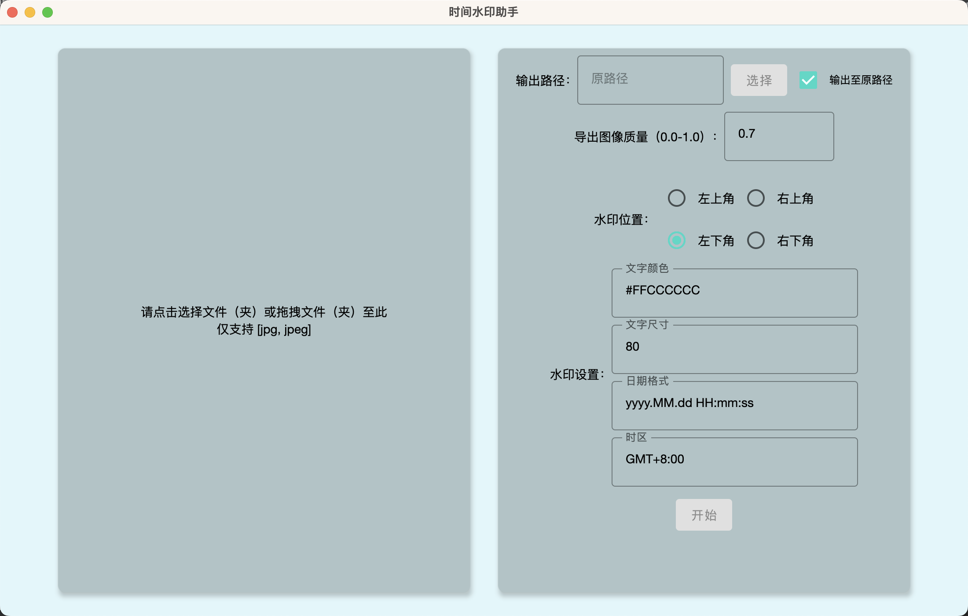Edit the 文字颜色 #FFCCCCCC field
968x616 pixels.
(x=735, y=293)
